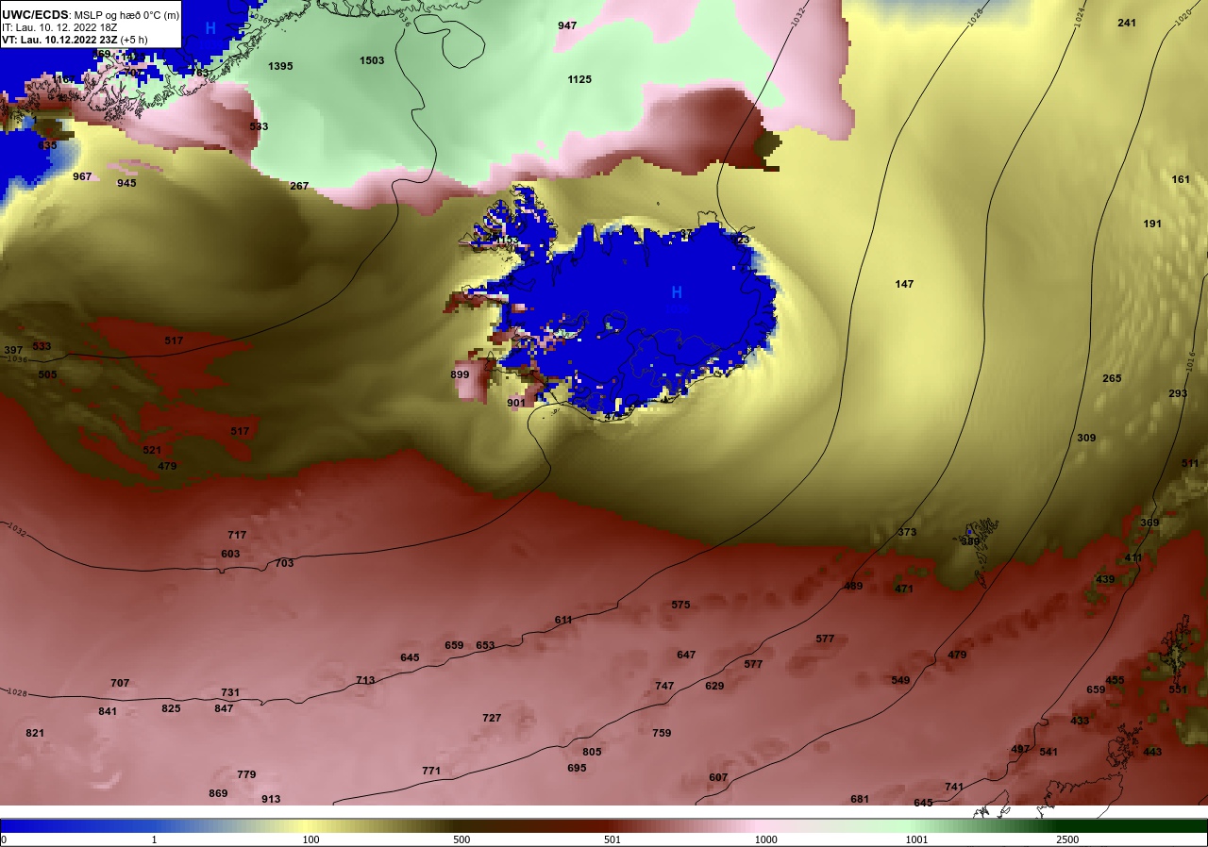Click the 521 height value

coord(152,450)
